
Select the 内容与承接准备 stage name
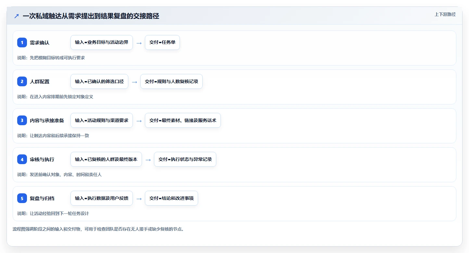click(x=47, y=120)
